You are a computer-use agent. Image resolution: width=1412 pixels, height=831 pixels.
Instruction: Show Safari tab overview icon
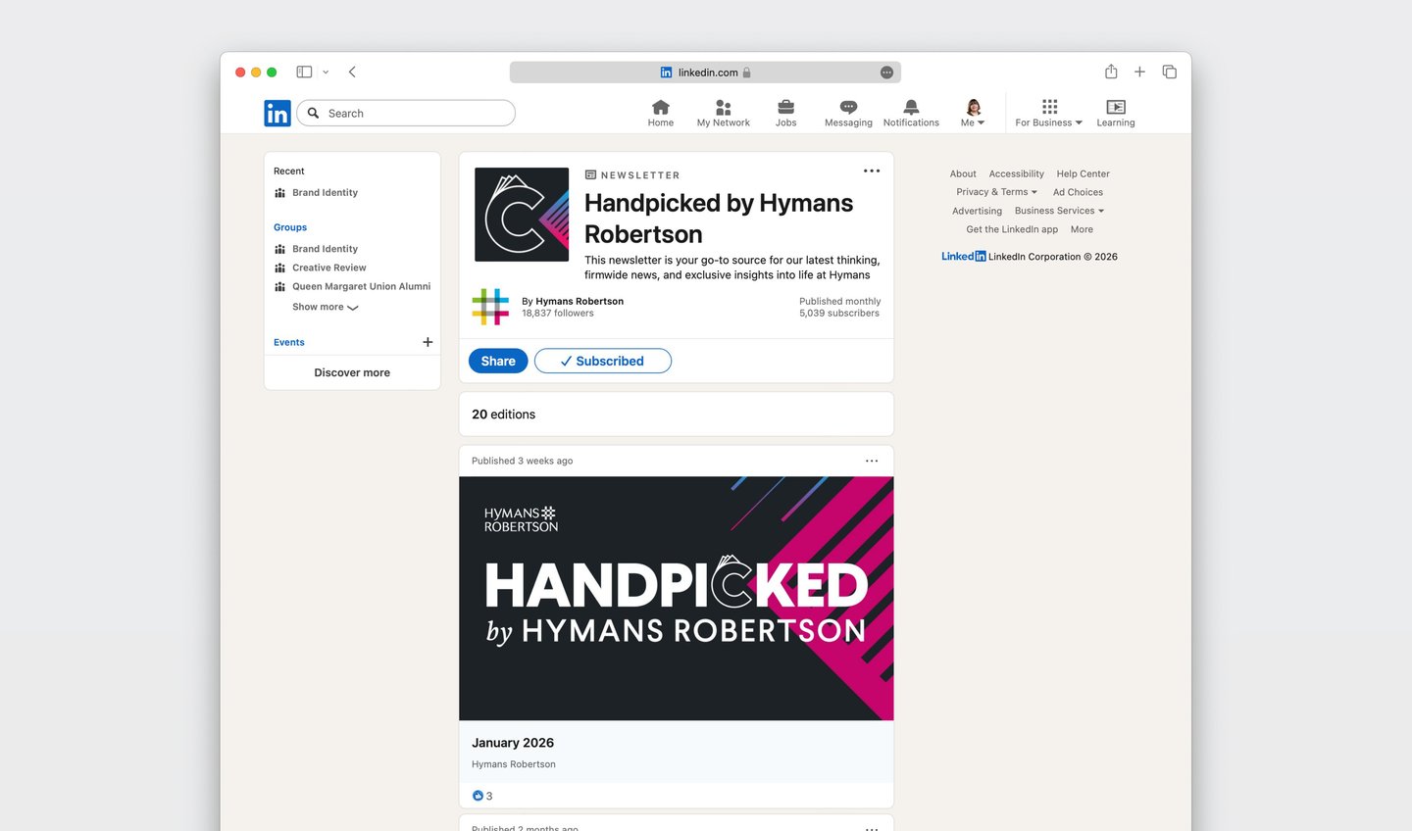click(x=1169, y=72)
